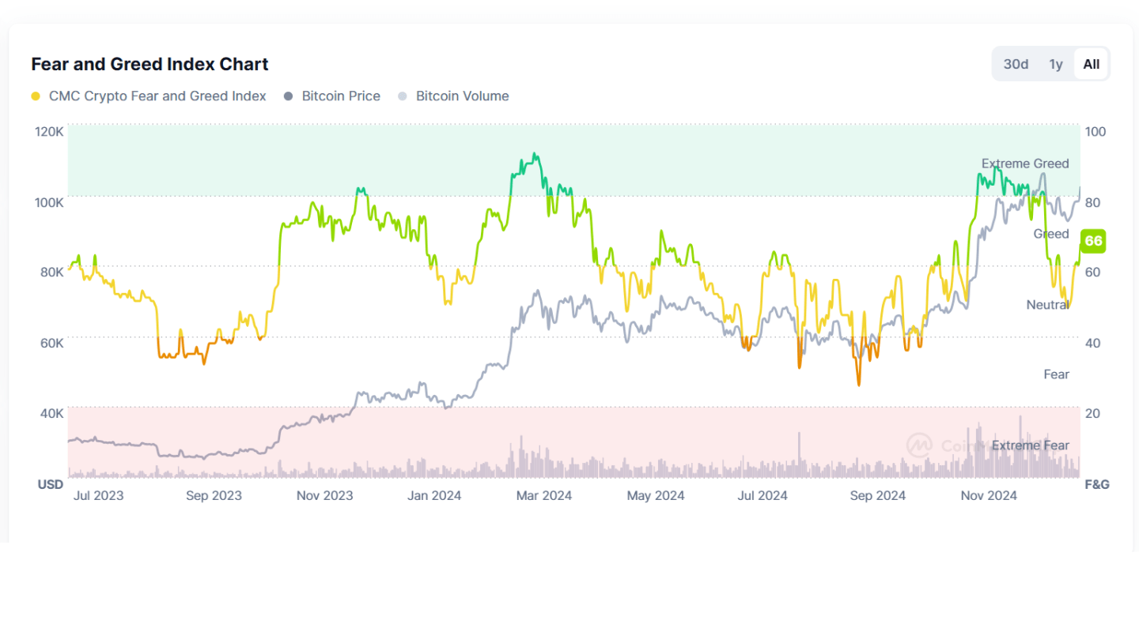Click the 40K price axis label
Viewport: 1139px width, 639px height.
tap(52, 413)
